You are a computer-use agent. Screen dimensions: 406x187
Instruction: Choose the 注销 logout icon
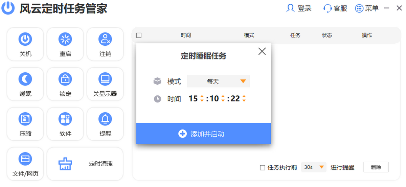[x=105, y=44]
